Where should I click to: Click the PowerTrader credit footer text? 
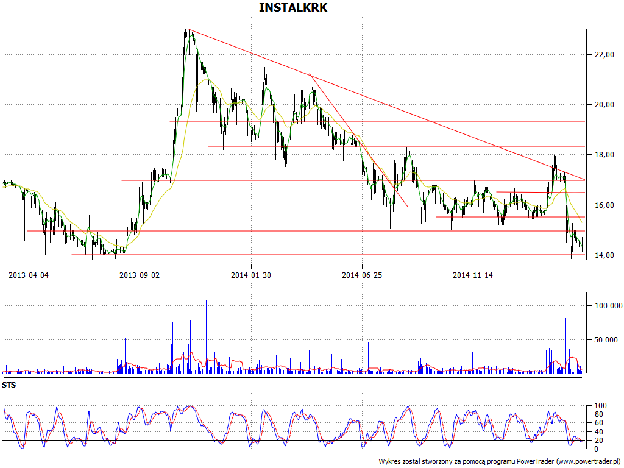click(x=501, y=462)
